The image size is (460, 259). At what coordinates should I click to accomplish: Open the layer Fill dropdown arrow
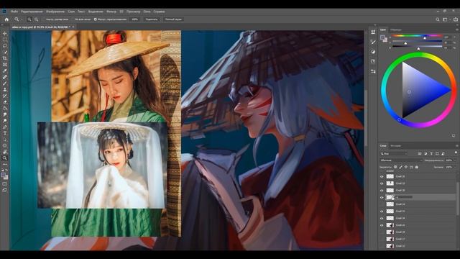455,167
